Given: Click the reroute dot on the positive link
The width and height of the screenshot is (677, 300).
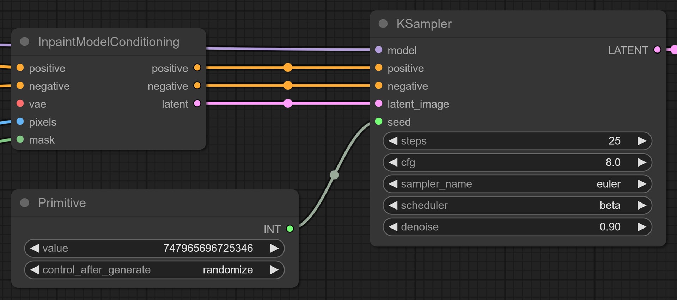Looking at the screenshot, I should pyautogui.click(x=288, y=68).
